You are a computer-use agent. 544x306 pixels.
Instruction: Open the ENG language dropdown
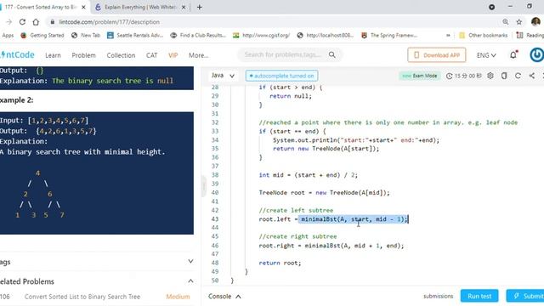coord(486,55)
